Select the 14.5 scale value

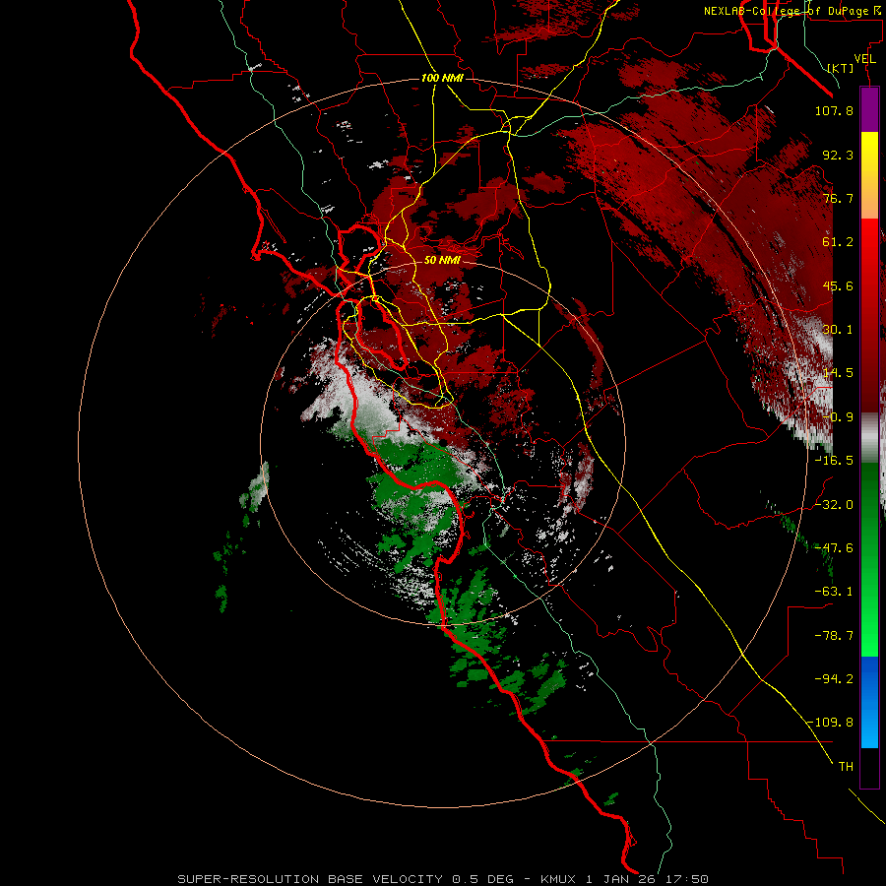pos(838,373)
